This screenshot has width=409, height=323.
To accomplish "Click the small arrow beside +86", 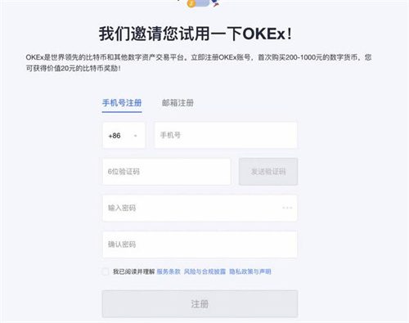I will (x=136, y=136).
